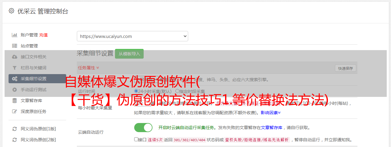Check the 接口 连续5次 pause checkbox
This screenshot has width=391, height=147.
[136, 140]
